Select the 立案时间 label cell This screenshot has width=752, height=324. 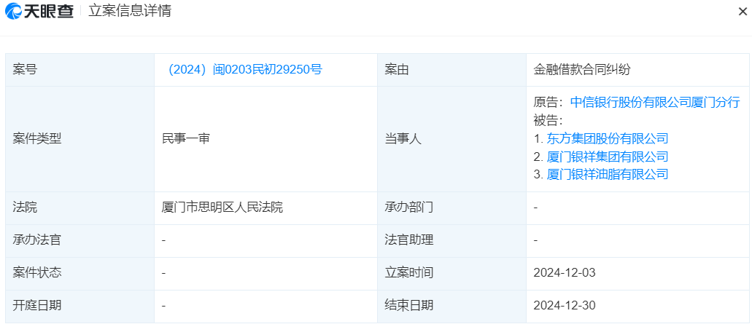pos(451,274)
